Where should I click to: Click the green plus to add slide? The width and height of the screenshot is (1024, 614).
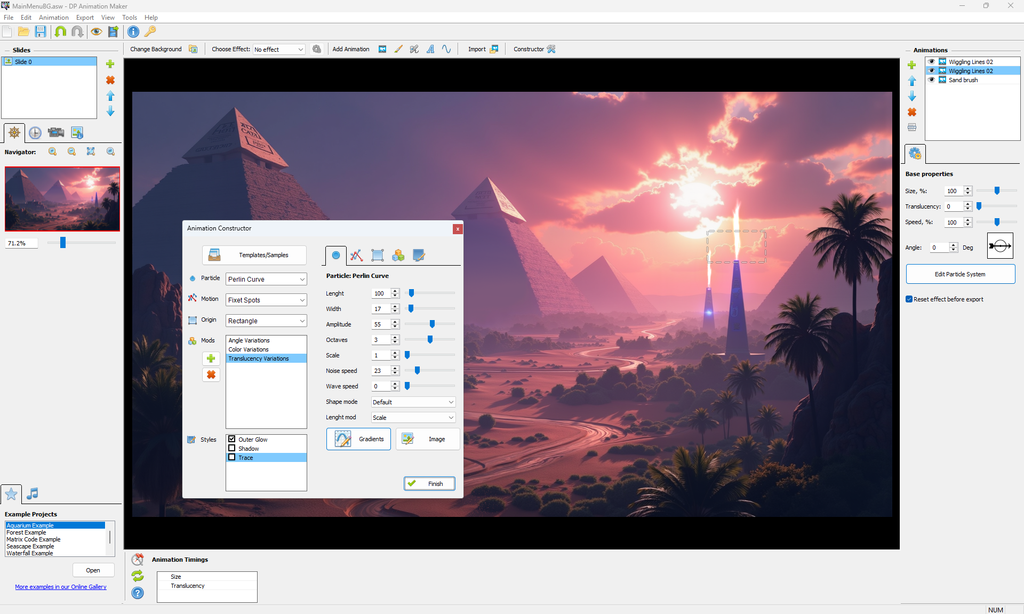pos(110,64)
